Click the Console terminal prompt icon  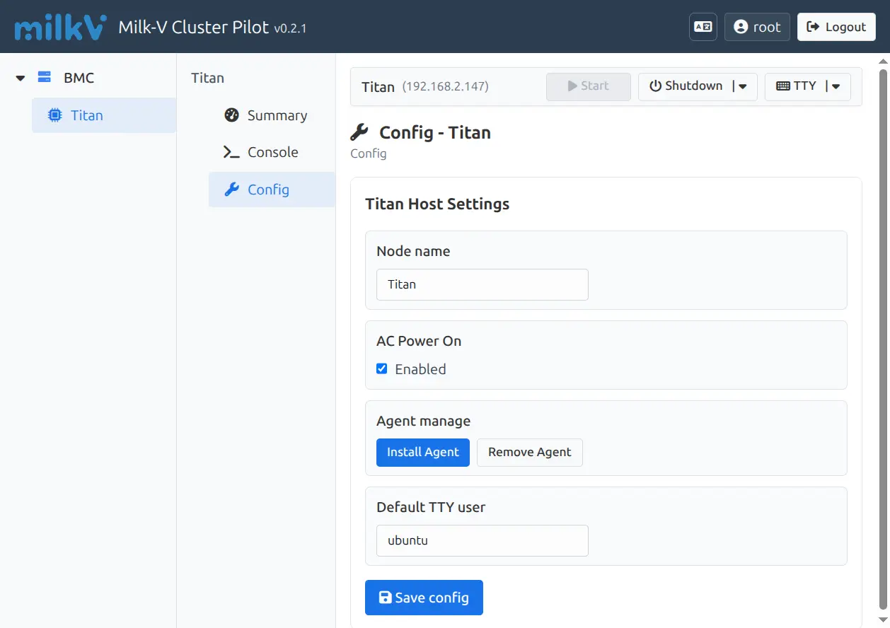[x=231, y=152]
